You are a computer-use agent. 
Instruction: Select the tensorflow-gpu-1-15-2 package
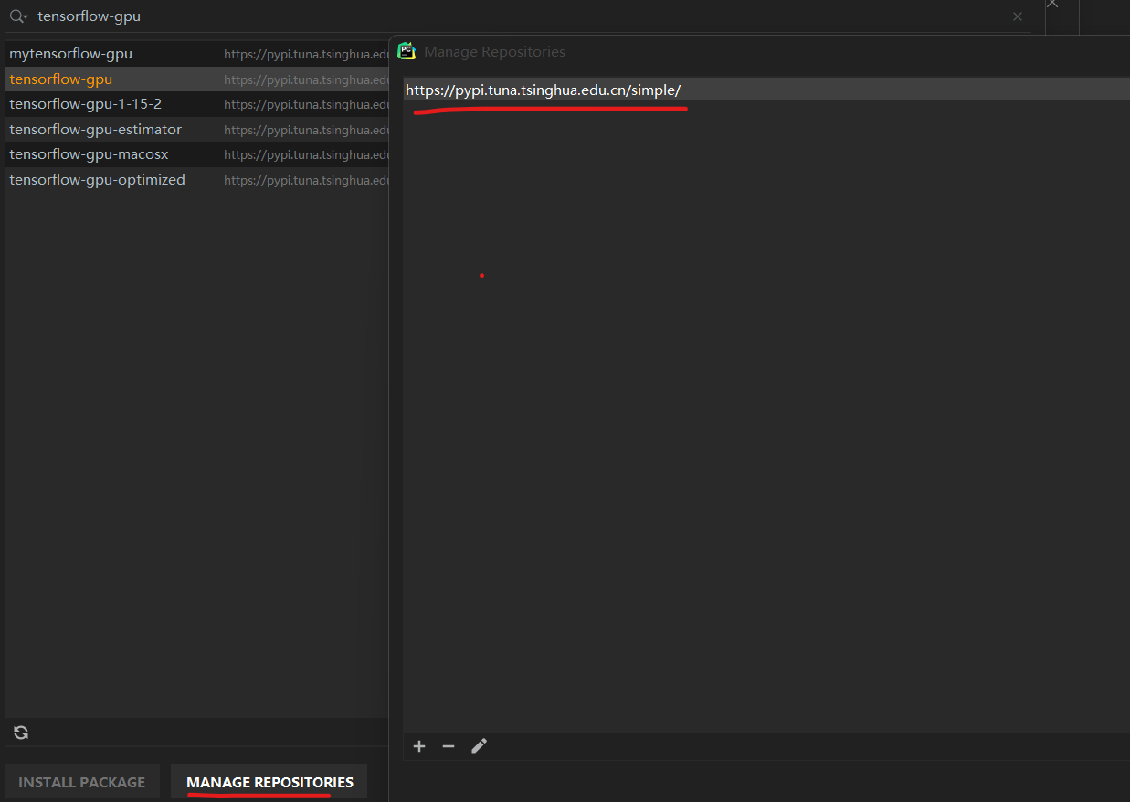click(86, 104)
